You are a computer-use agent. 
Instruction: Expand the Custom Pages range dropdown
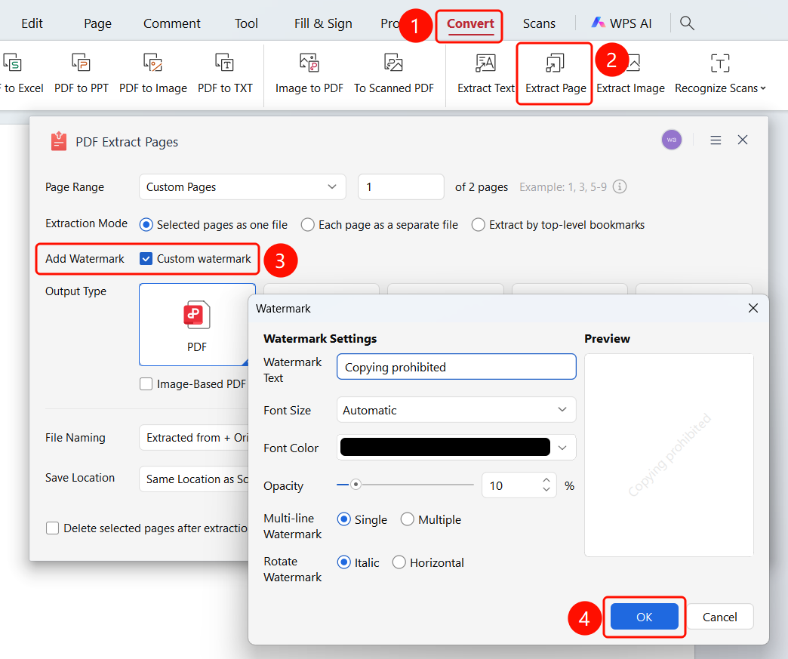pos(242,187)
